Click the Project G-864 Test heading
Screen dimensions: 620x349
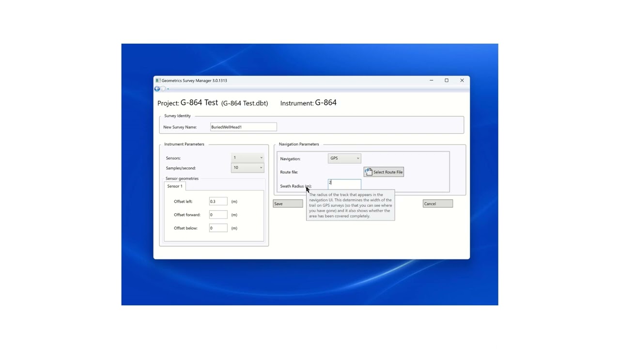point(213,103)
